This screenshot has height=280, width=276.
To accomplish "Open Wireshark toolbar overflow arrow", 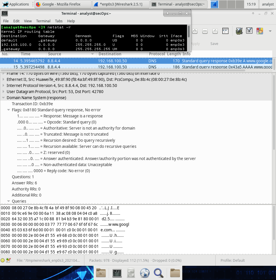I will click(x=270, y=31).
